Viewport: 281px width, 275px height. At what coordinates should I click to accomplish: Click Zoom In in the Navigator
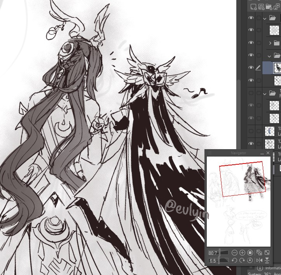pos(242,252)
